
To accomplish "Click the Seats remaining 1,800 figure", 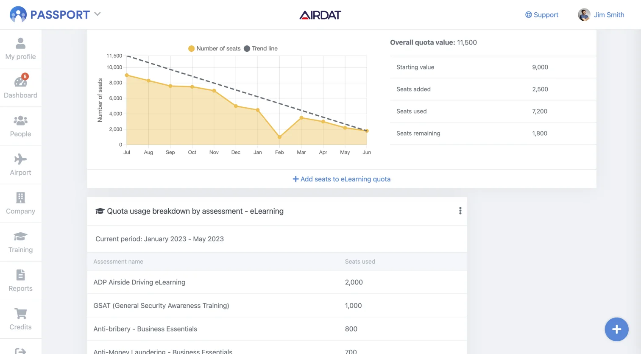I will click(540, 133).
